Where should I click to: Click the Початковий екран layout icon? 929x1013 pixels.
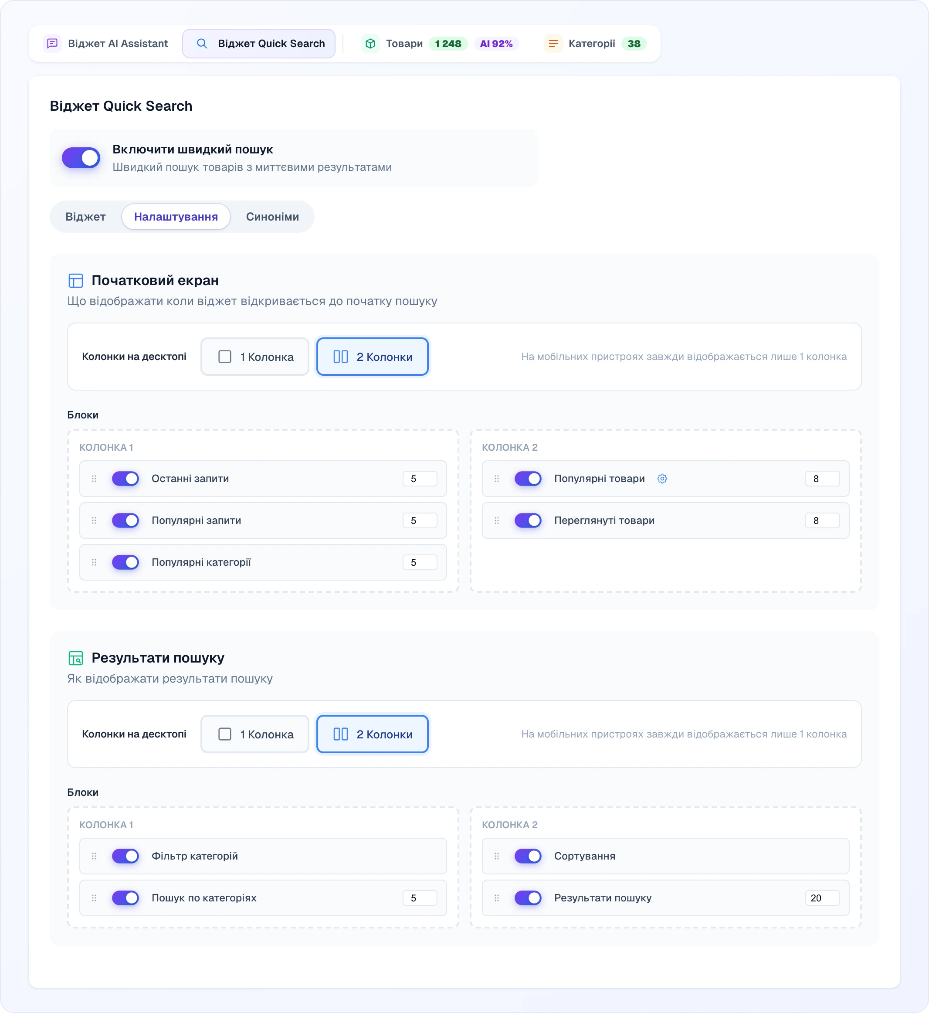pyautogui.click(x=75, y=281)
